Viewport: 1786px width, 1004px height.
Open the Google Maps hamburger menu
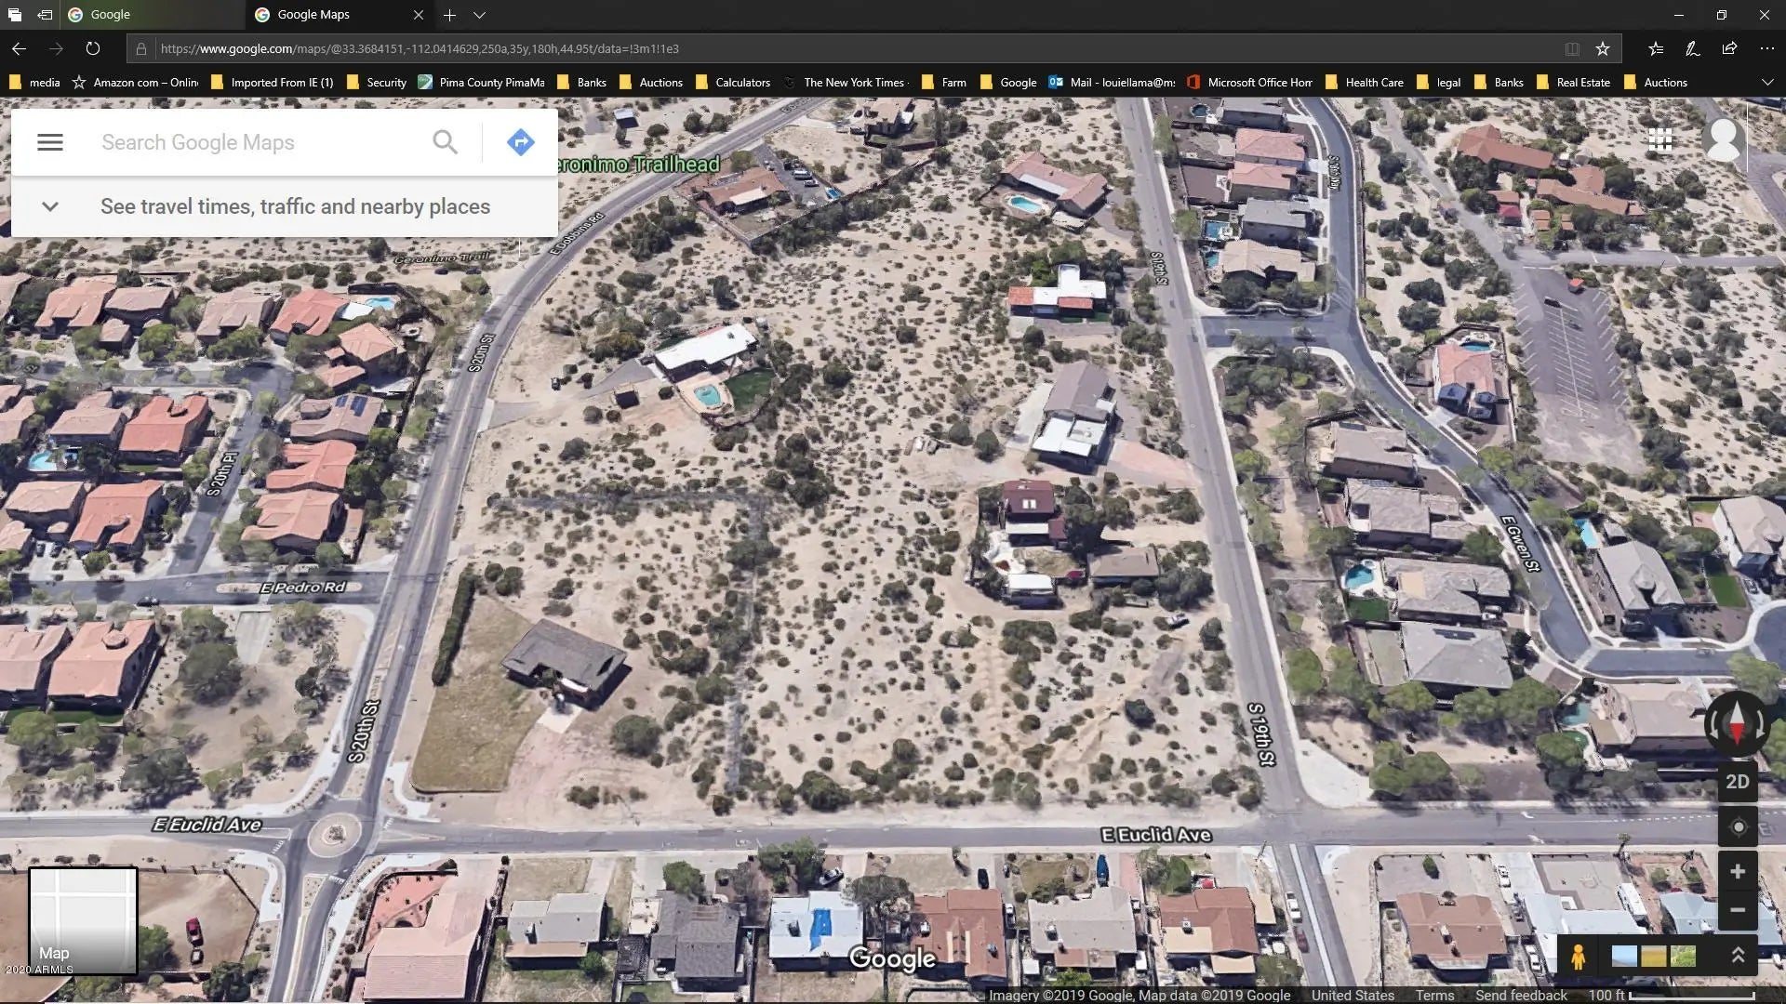(50, 142)
